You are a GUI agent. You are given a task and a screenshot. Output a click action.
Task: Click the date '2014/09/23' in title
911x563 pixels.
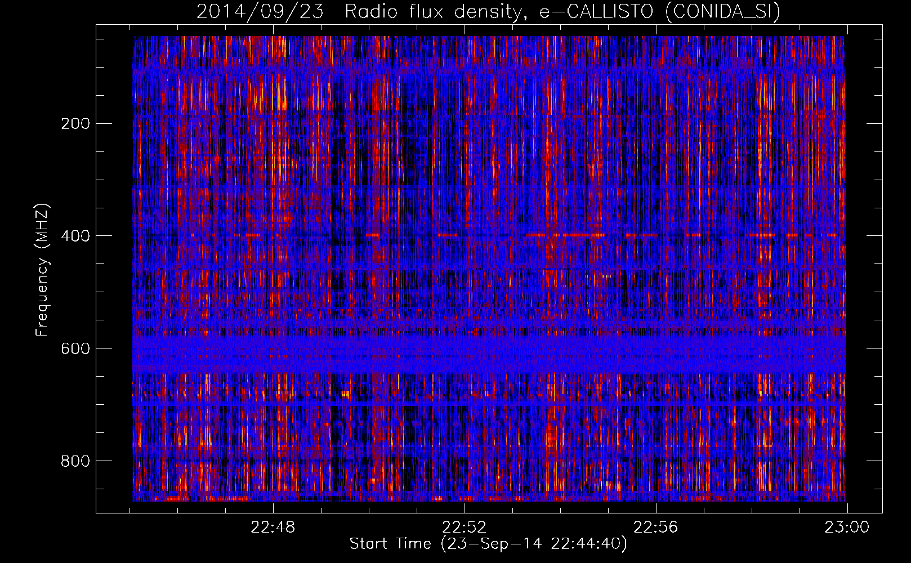(260, 12)
